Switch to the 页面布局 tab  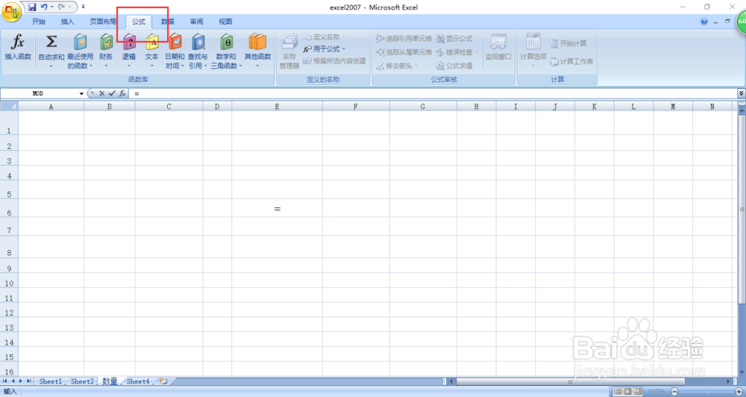coord(103,22)
